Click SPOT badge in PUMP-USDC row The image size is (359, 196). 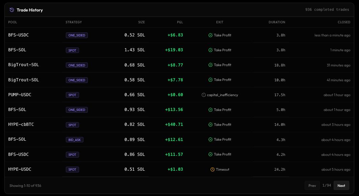click(x=72, y=95)
